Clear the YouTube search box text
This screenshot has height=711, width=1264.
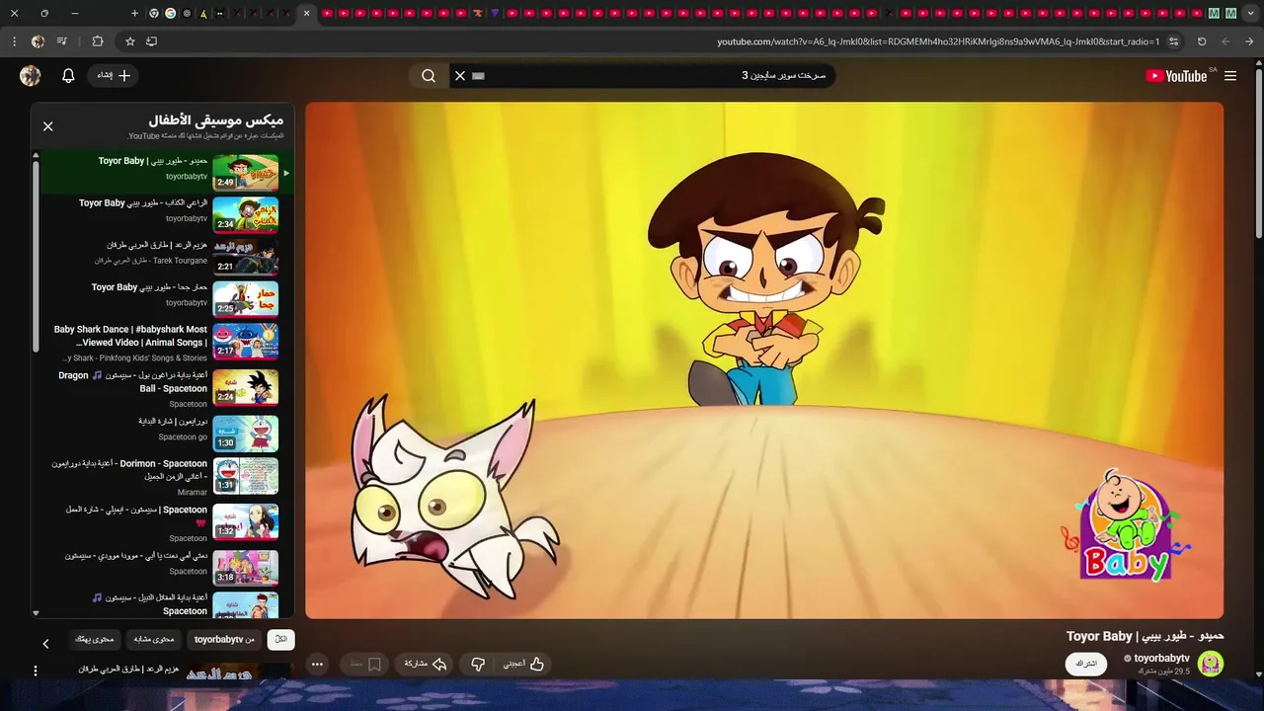(460, 76)
